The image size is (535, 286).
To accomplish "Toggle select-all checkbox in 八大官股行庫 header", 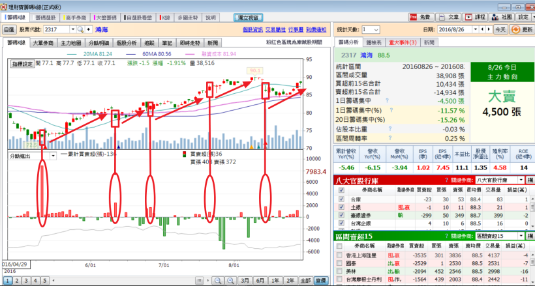I will 341,190.
